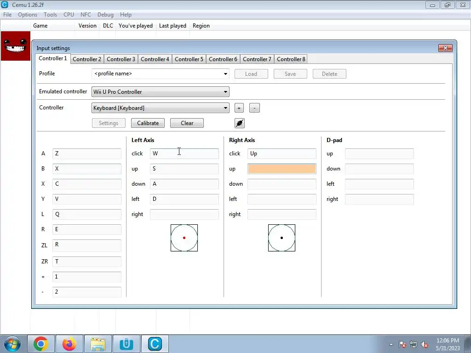Switch to the Controller 2 tab
Image resolution: width=471 pixels, height=353 pixels.
click(87, 59)
